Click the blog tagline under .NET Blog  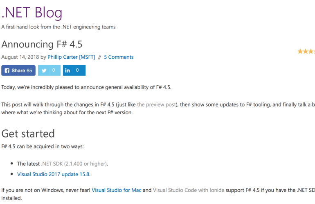point(59,27)
